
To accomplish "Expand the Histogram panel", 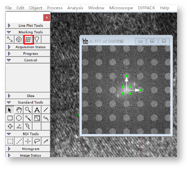I will click(x=9, y=149).
